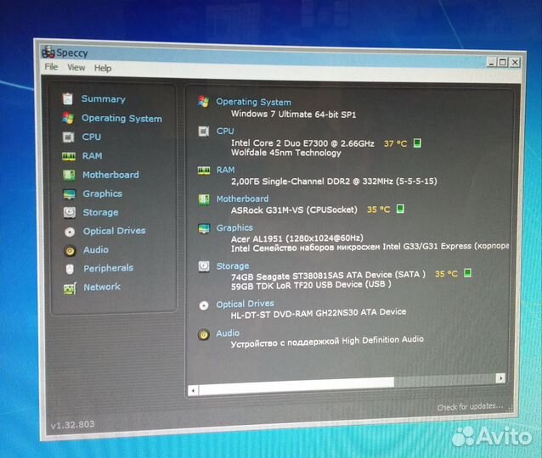
Task: Click Graphics heading link in summary
Action: pyautogui.click(x=234, y=228)
